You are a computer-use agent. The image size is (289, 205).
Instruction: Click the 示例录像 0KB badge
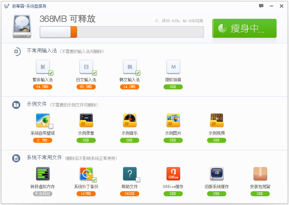point(86,140)
